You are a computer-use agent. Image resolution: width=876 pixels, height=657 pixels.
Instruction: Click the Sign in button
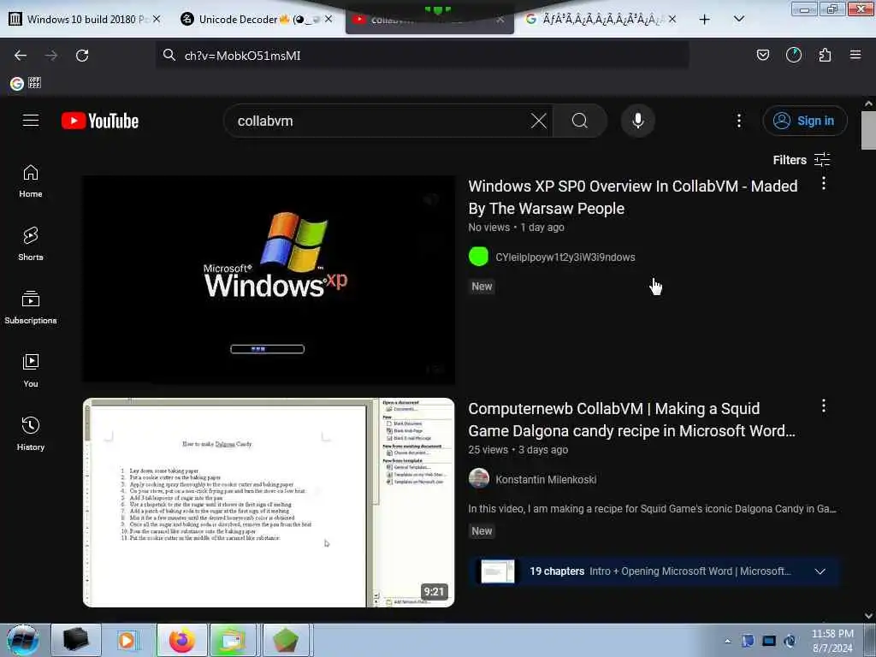pos(804,121)
